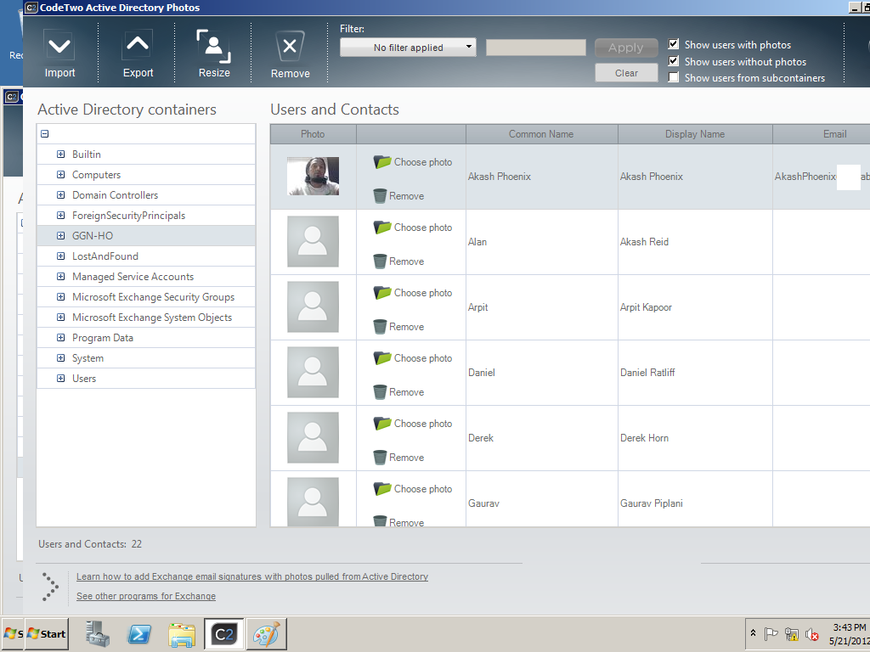Expand the Builtin container
This screenshot has width=870, height=652.
pos(60,155)
